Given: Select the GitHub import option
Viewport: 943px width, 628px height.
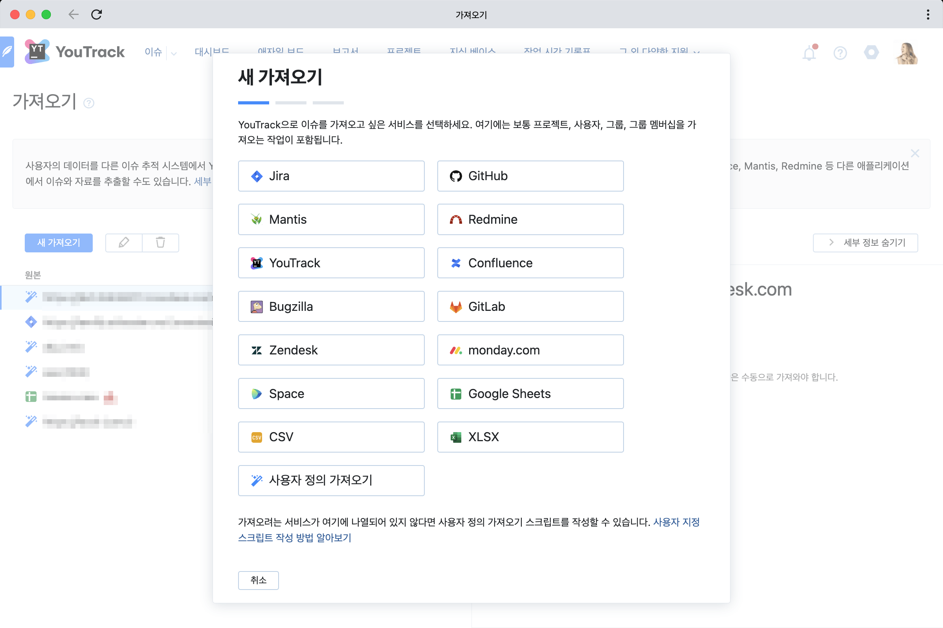Looking at the screenshot, I should click(x=530, y=176).
